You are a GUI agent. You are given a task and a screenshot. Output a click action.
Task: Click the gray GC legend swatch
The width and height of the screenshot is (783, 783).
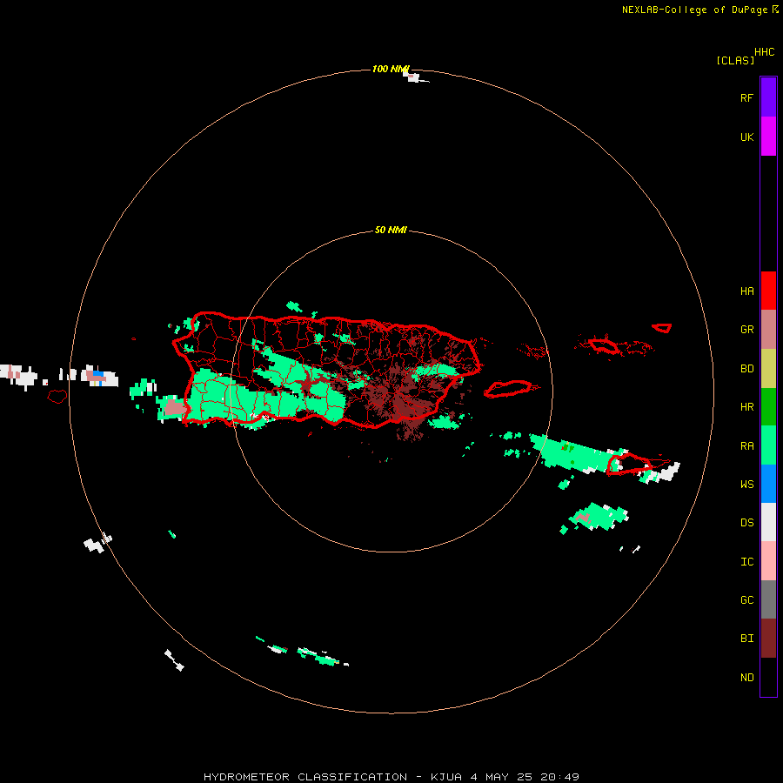[x=768, y=599]
